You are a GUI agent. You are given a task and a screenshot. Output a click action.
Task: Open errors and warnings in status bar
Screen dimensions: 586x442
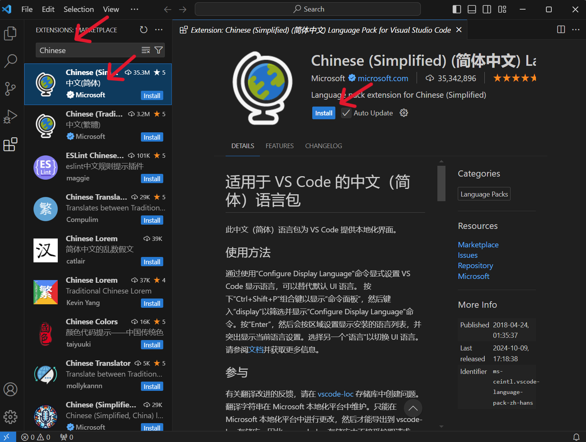[35, 437]
